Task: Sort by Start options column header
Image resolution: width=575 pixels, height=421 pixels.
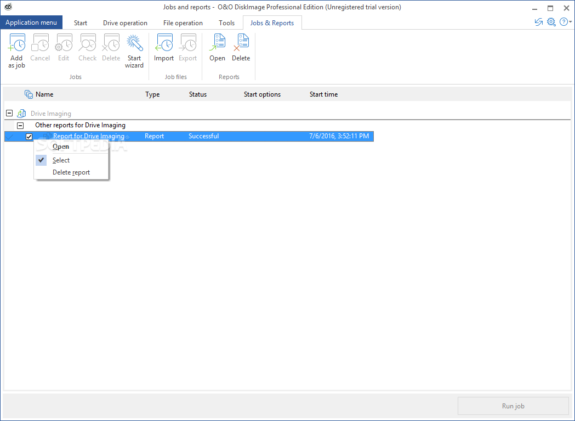Action: click(x=262, y=94)
